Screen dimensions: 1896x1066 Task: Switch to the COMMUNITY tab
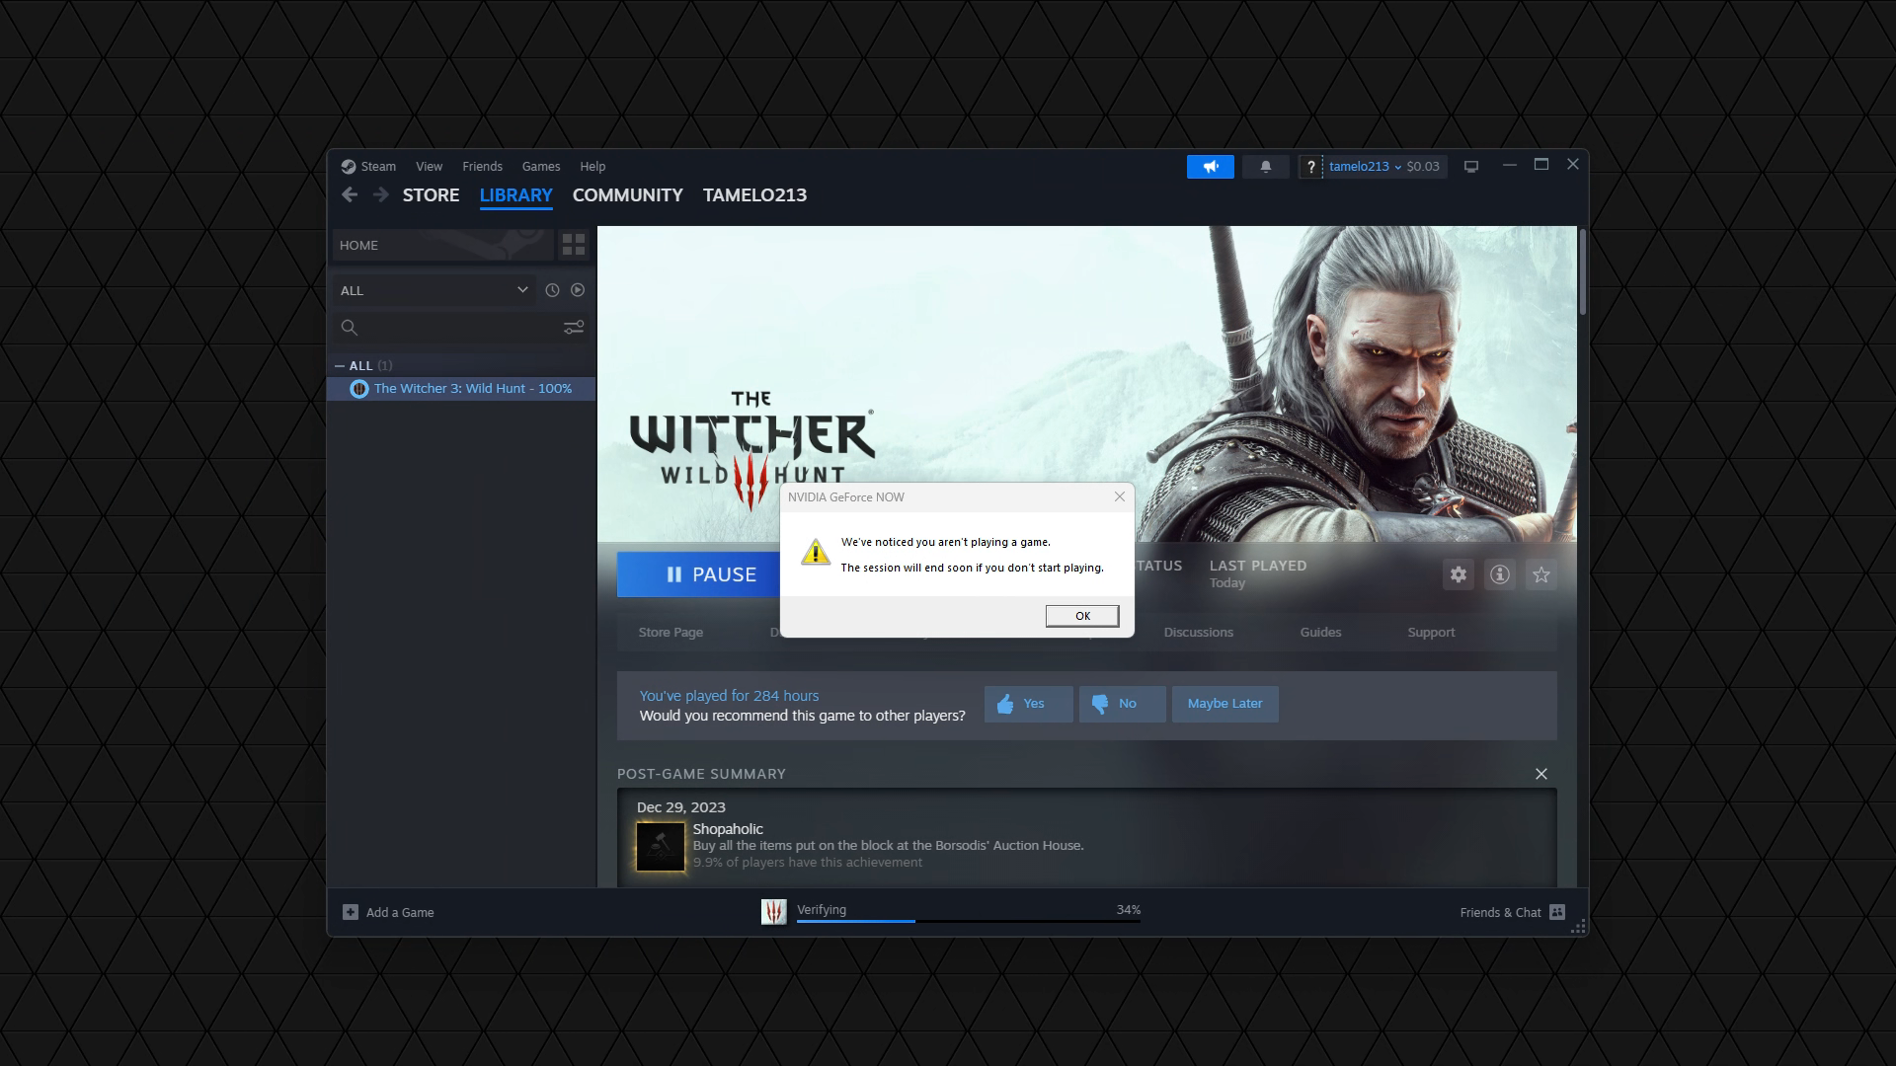627,195
